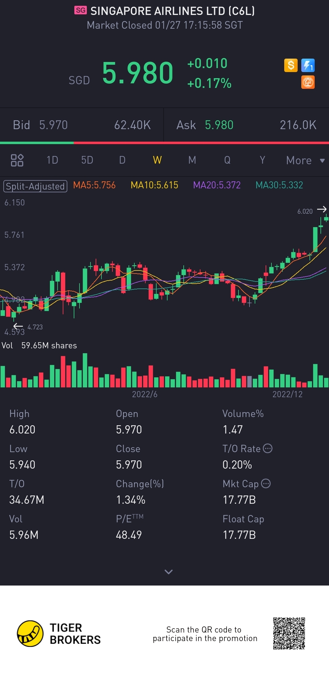The width and height of the screenshot is (329, 682).
Task: Tap the SGD currency label
Action: [79, 80]
